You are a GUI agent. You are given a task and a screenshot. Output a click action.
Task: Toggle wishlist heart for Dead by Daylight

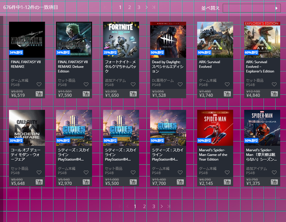click(x=180, y=84)
